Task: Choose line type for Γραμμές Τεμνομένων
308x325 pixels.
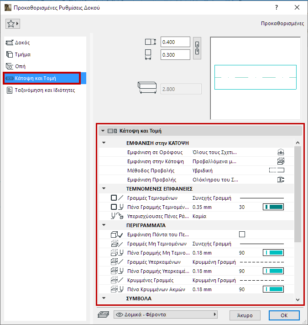Action: [x=261, y=198]
